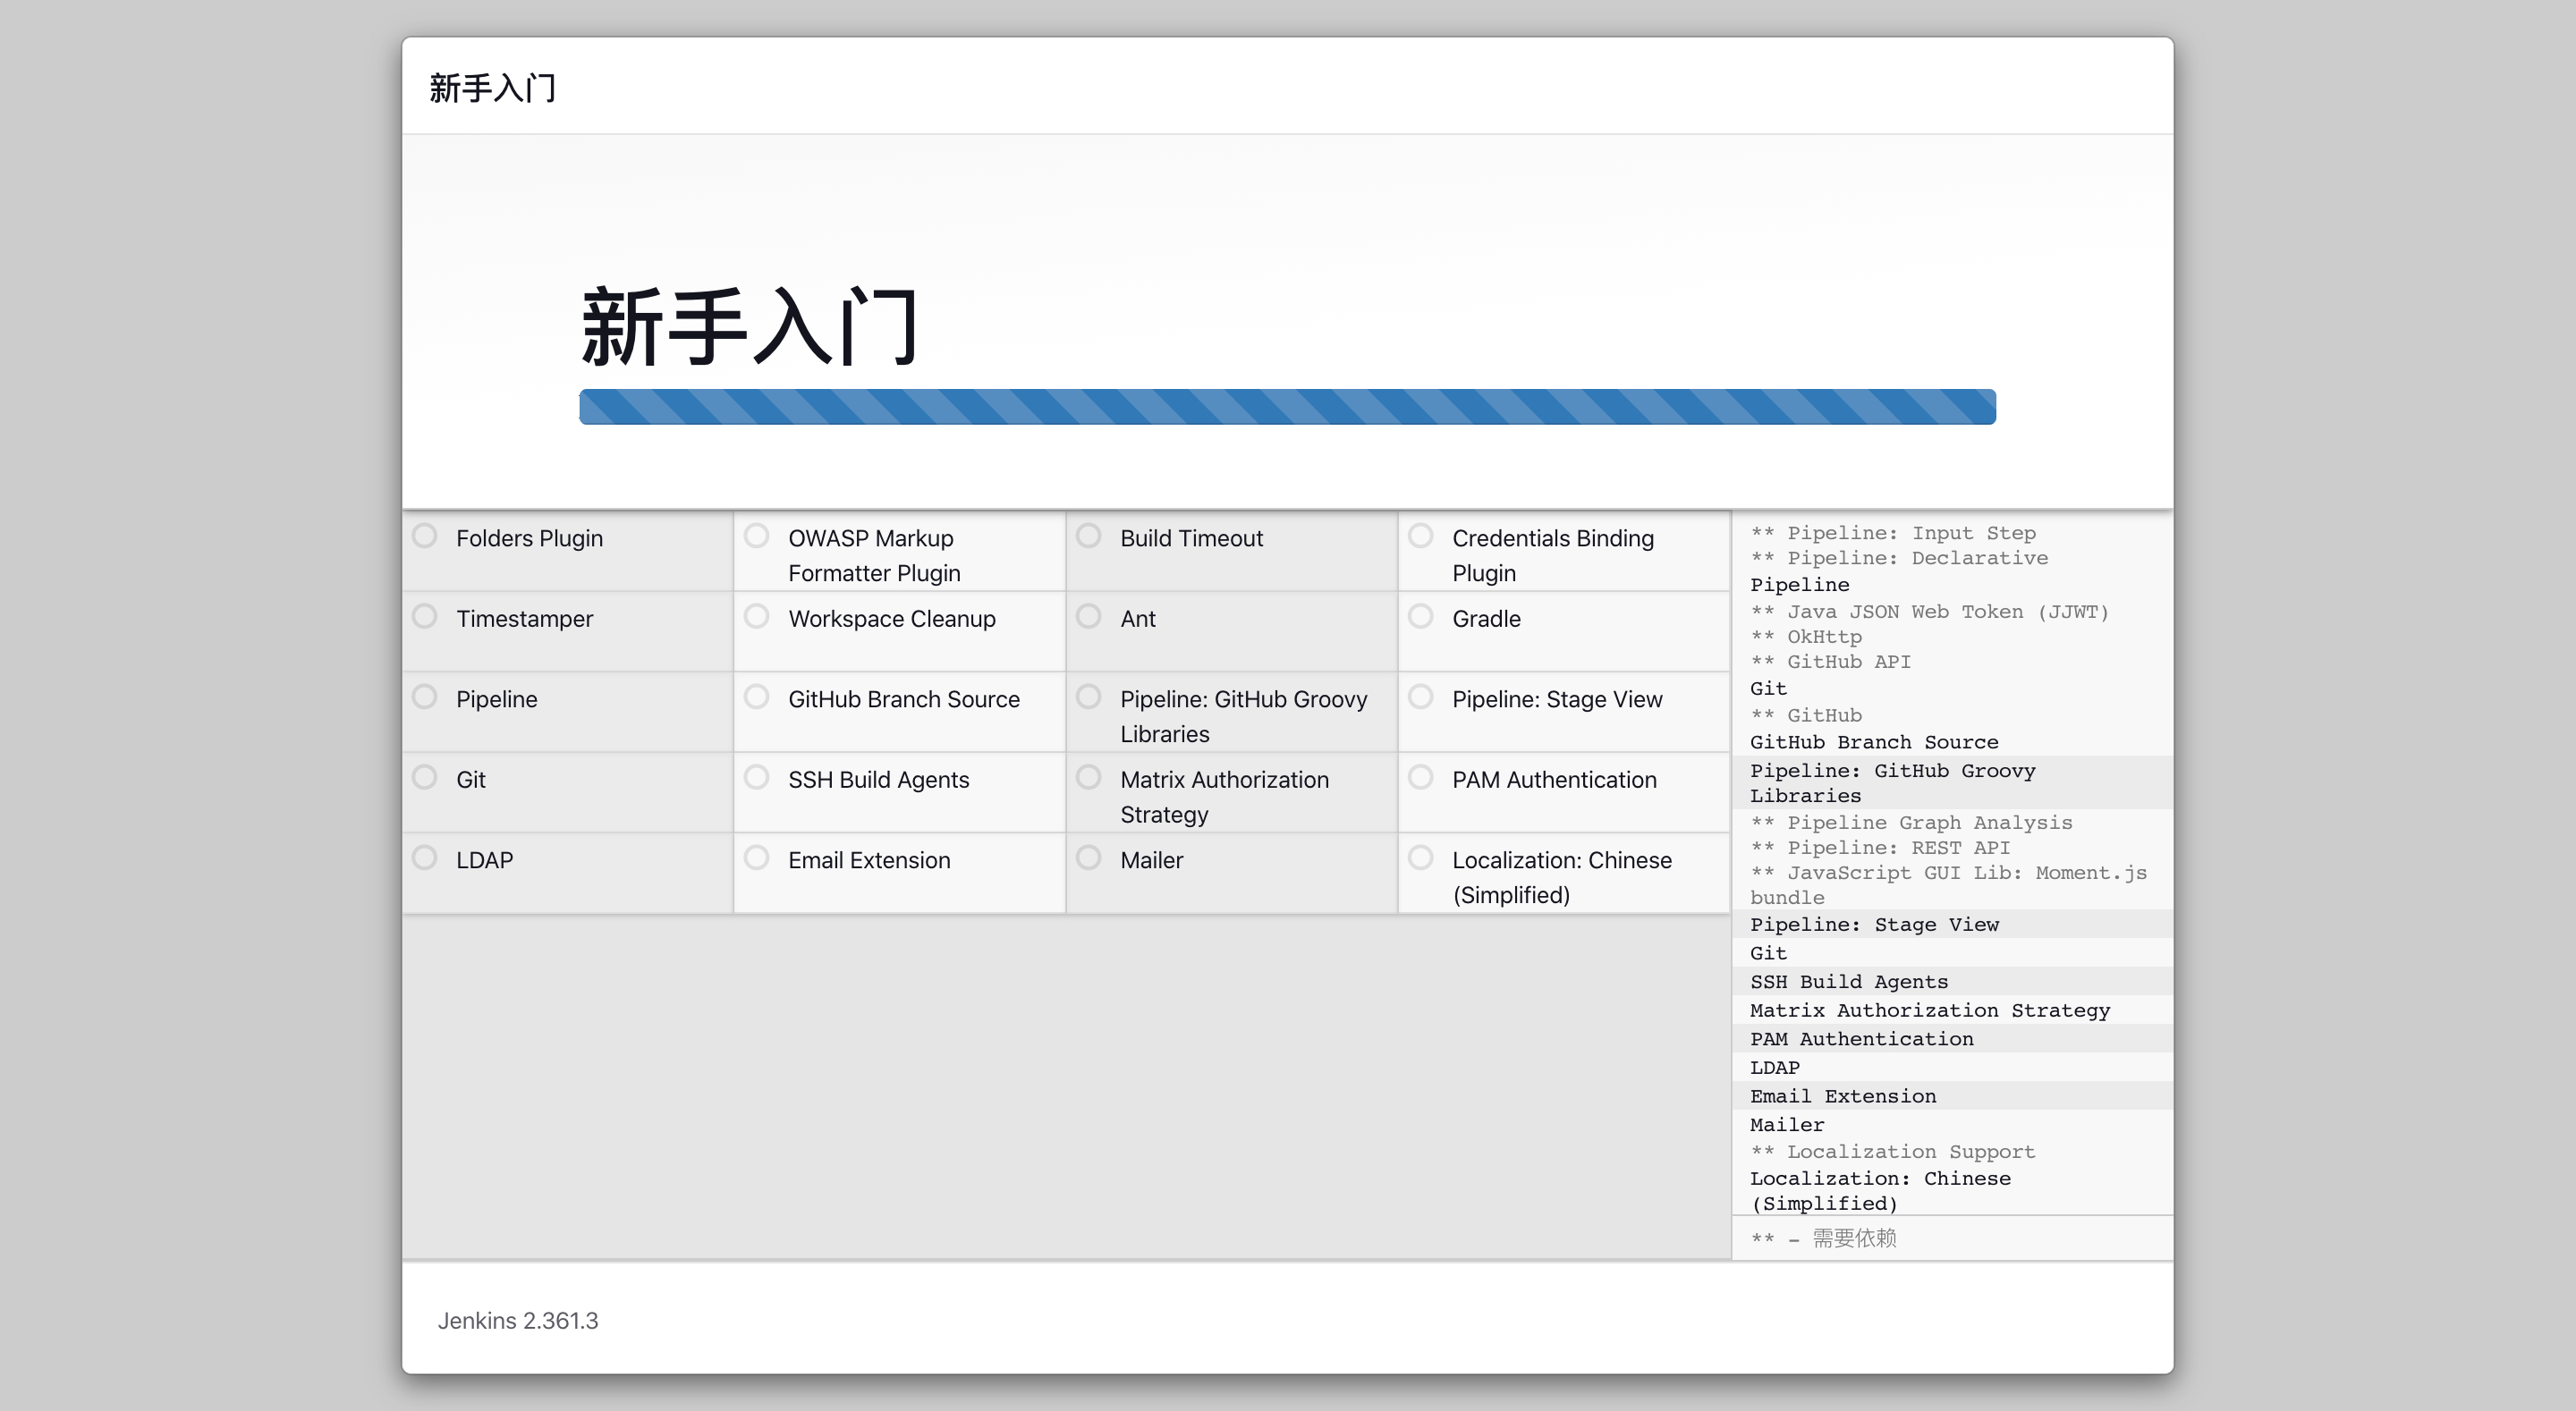Click the status circle beside Gradle

tap(1421, 616)
